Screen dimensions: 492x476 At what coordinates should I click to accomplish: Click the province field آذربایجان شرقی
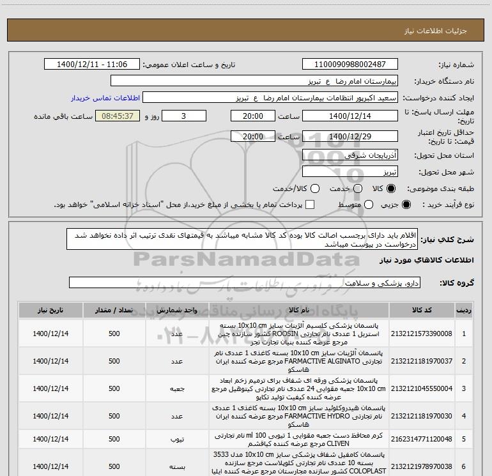(350, 155)
